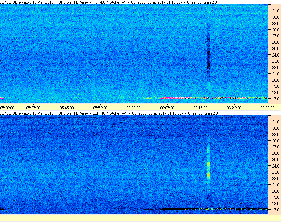
Task: Select the 31.0 frequency label in Stokes -V chart
Action: pos(276,11)
